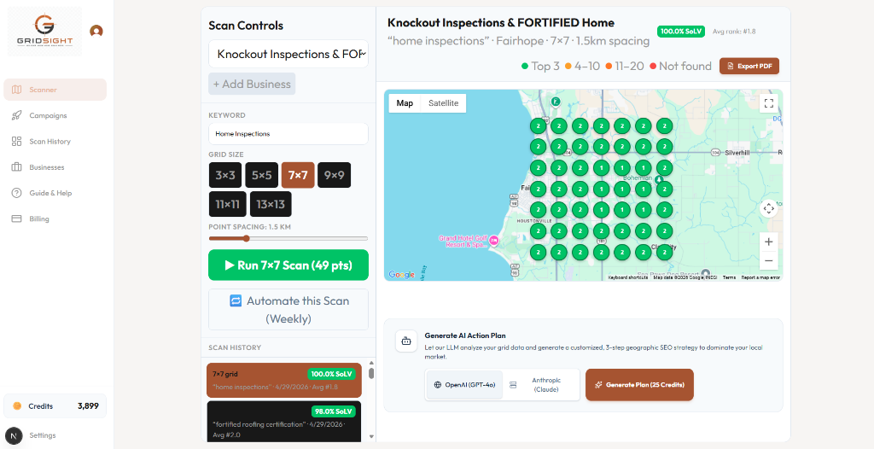The width and height of the screenshot is (874, 449).
Task: Click the keyword input field
Action: pyautogui.click(x=288, y=134)
